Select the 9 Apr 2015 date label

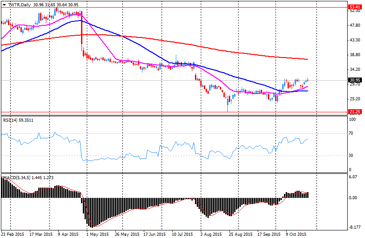point(68,234)
